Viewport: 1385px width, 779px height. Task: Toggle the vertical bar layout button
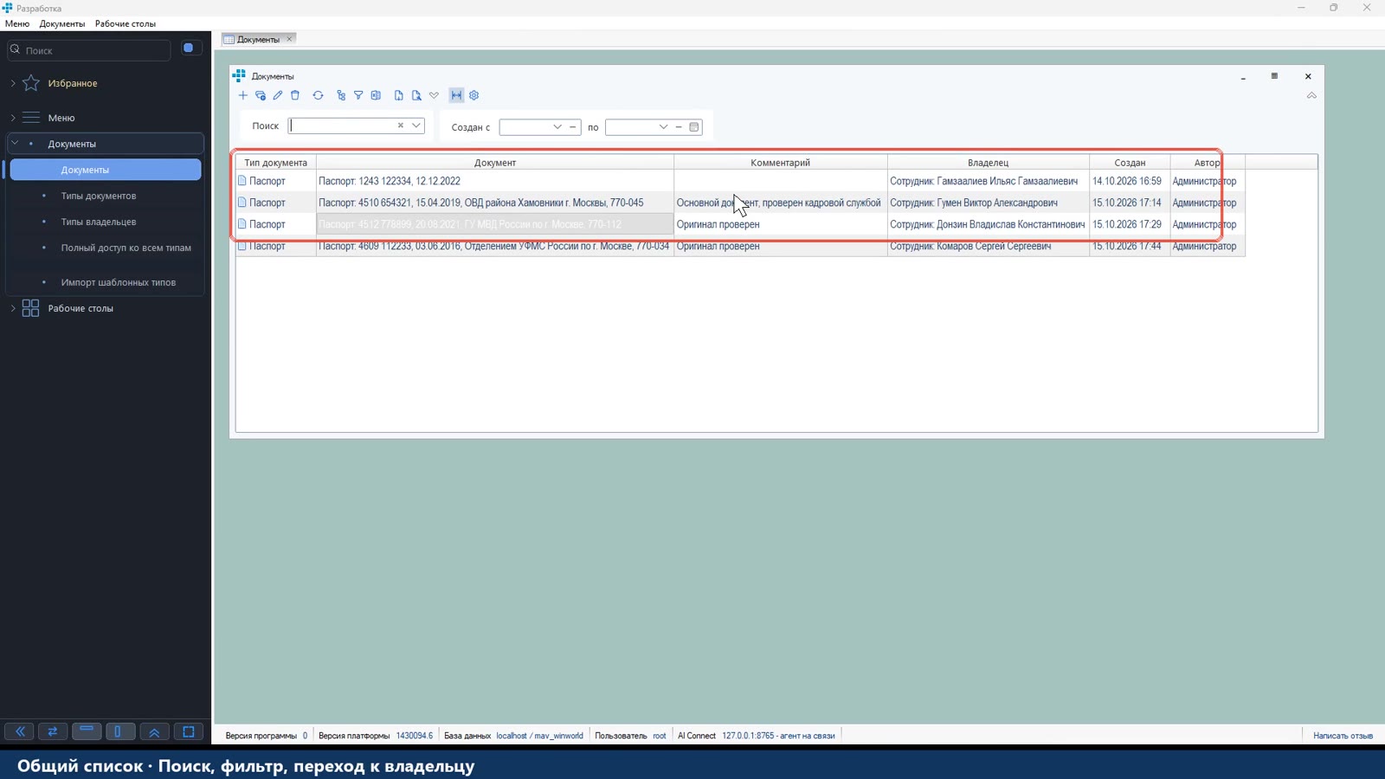click(119, 731)
